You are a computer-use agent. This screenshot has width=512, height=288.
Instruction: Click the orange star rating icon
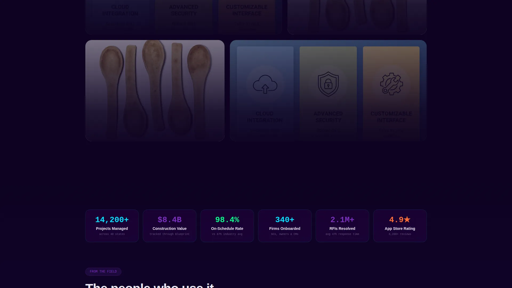407,219
